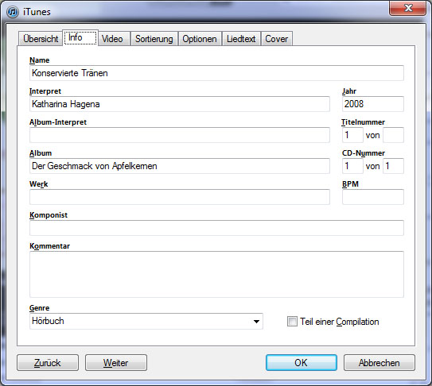432x386 pixels.
Task: Click the Interpret field containing Katharina Hagena
Action: click(180, 104)
